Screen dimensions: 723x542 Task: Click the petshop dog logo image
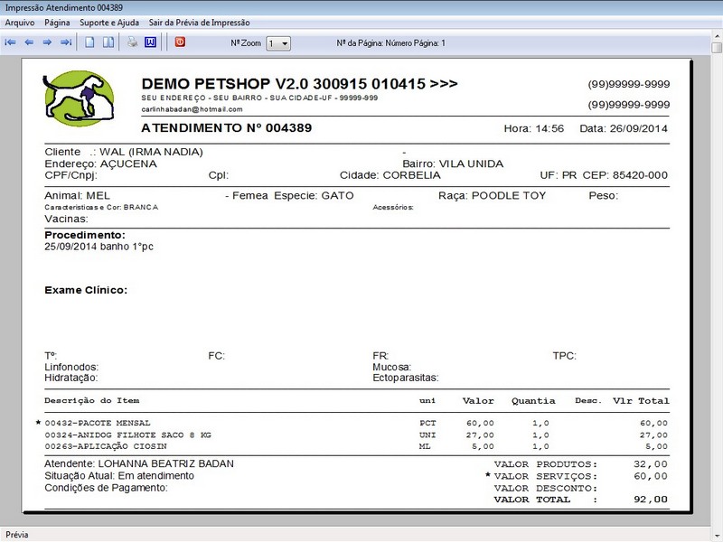click(x=79, y=98)
